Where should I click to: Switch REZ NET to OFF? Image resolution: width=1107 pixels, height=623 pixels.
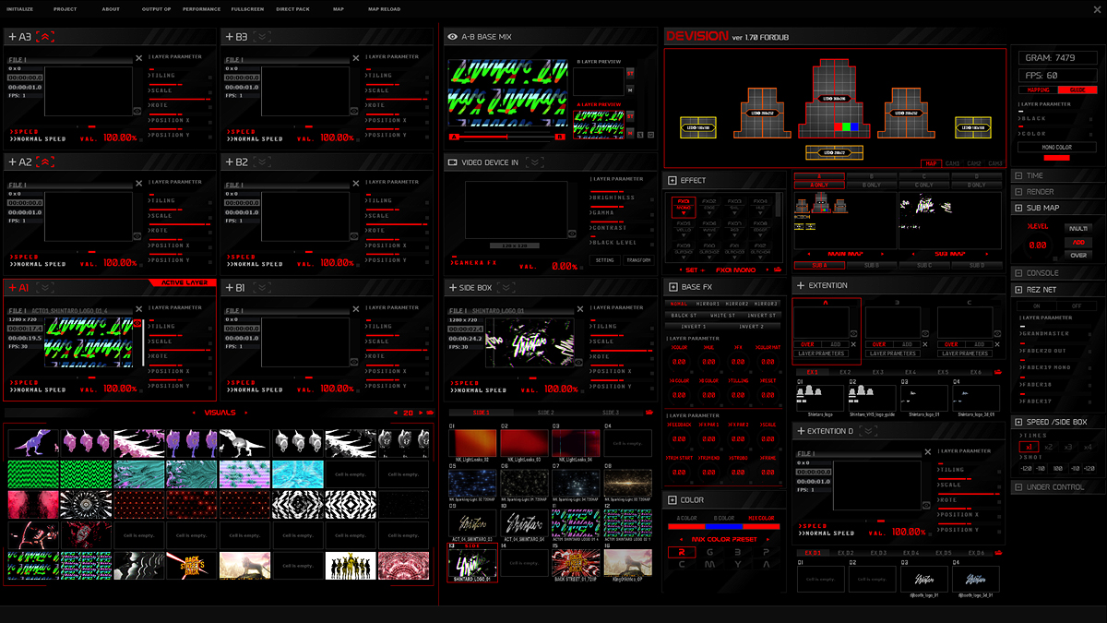1076,306
